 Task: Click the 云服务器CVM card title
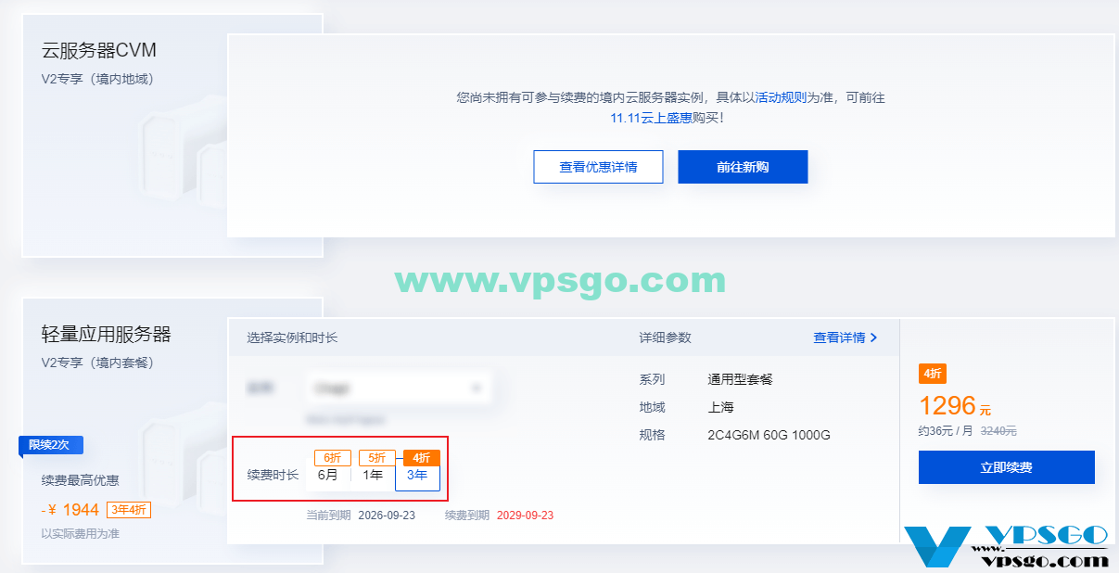99,50
